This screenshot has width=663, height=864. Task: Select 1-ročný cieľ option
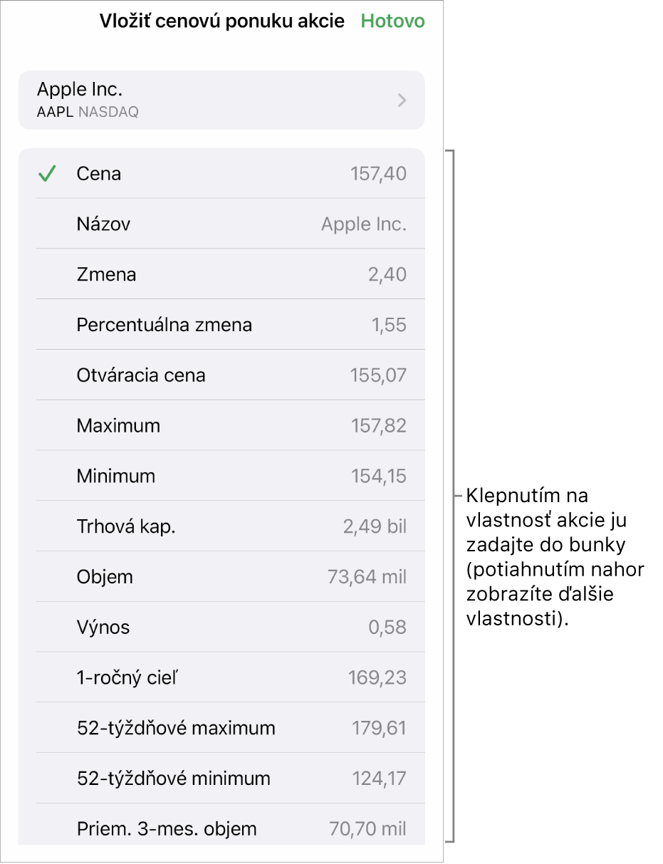coord(221,677)
